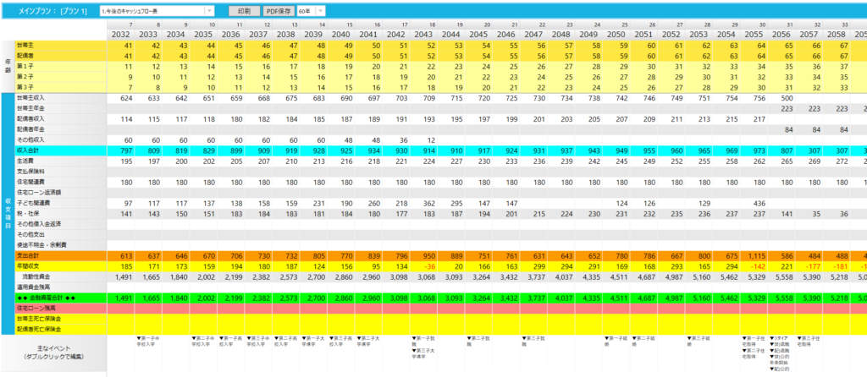The height and width of the screenshot is (377, 867).
Task: Click the 印刷 print button
Action: tap(243, 11)
